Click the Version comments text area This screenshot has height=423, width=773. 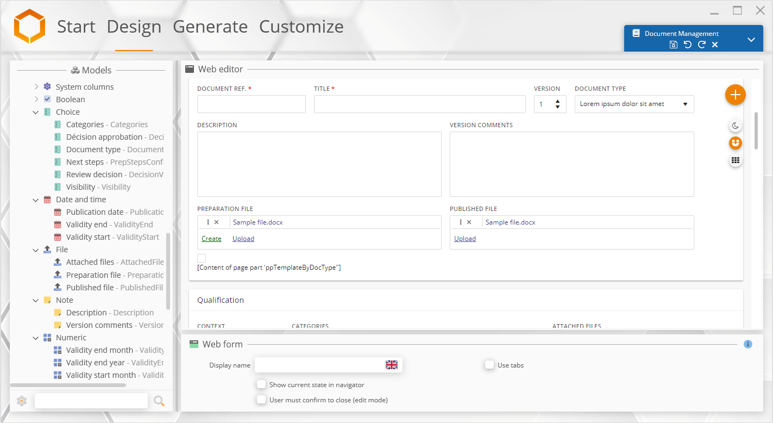(x=572, y=164)
